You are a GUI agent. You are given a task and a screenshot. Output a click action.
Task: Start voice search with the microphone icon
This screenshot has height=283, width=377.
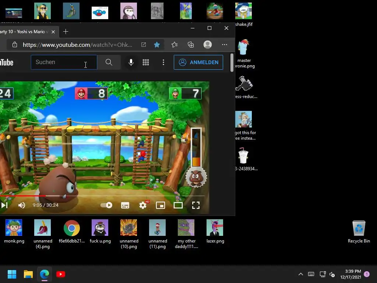[x=131, y=62]
